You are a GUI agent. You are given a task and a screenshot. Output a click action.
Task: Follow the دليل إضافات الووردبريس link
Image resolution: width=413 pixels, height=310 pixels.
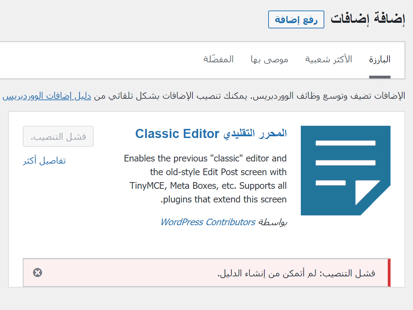point(47,96)
